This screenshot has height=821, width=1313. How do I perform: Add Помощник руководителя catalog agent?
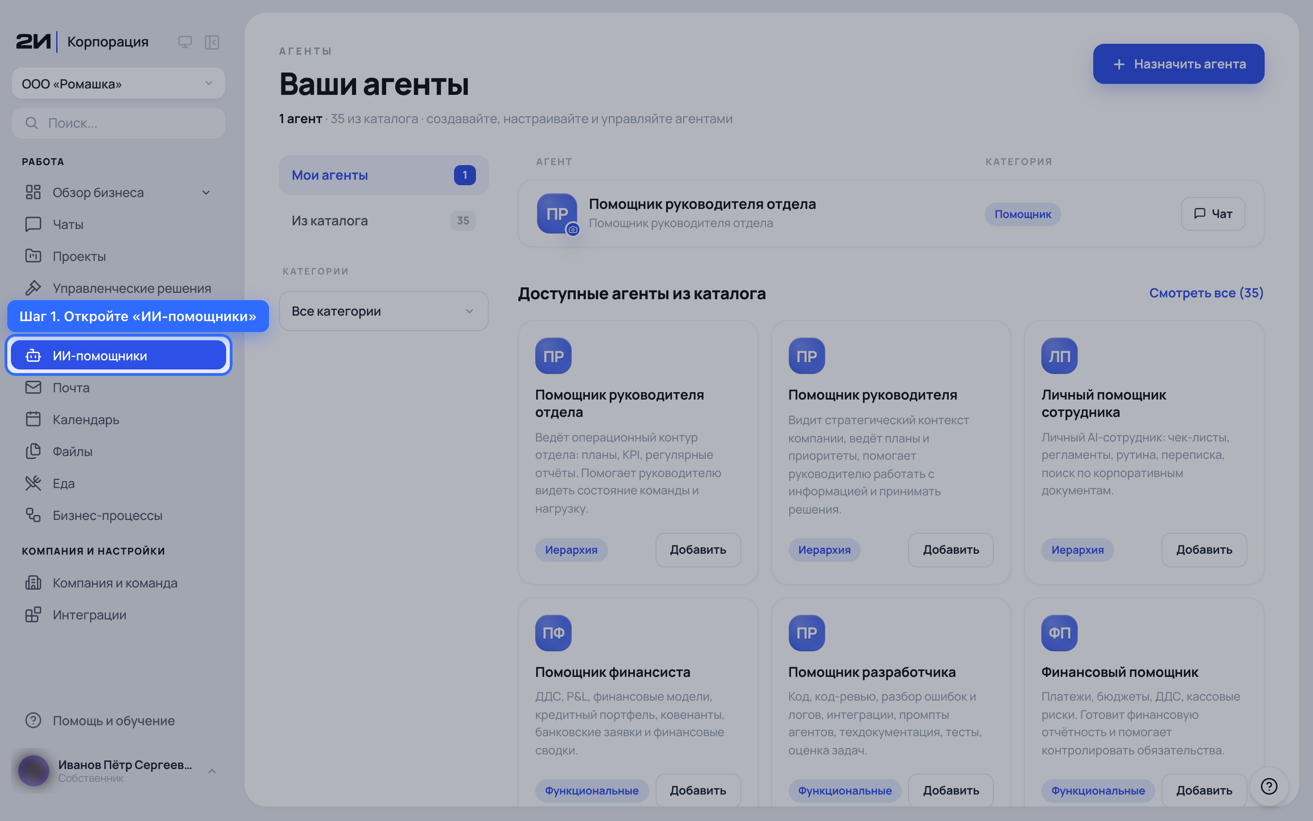[951, 550]
